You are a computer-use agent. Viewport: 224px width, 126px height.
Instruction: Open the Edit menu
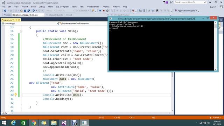9,7
